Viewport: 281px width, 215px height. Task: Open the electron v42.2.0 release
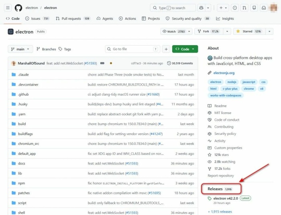226,198
